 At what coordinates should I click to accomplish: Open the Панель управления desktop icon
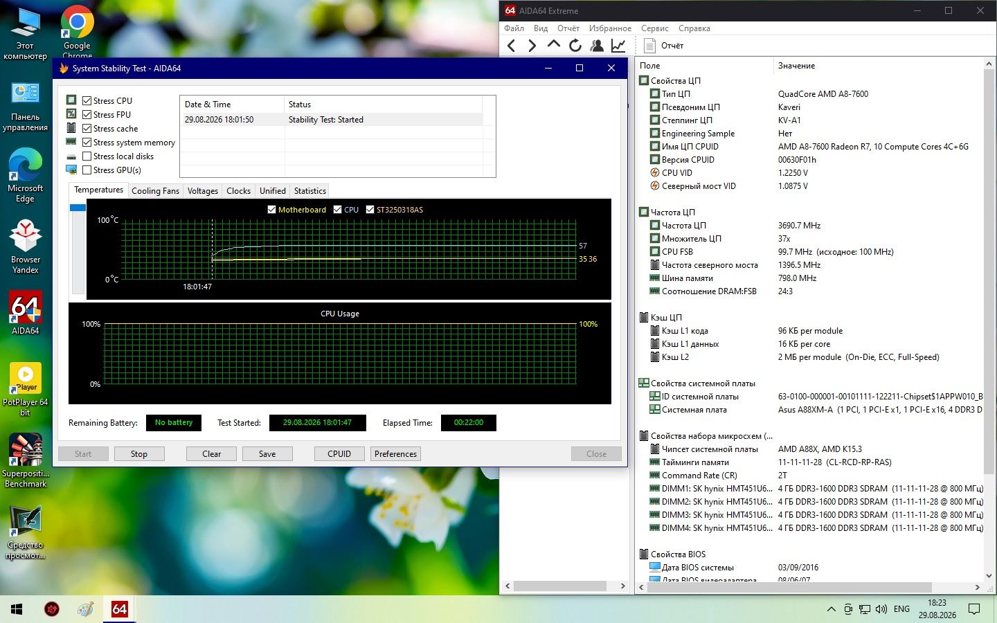point(26,106)
